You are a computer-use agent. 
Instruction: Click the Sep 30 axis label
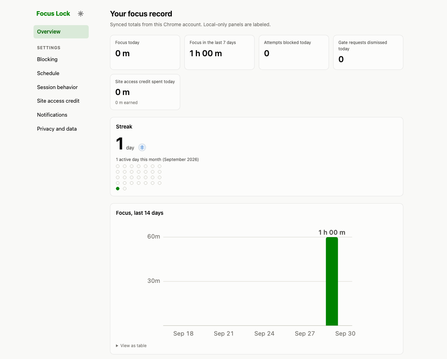(x=345, y=334)
